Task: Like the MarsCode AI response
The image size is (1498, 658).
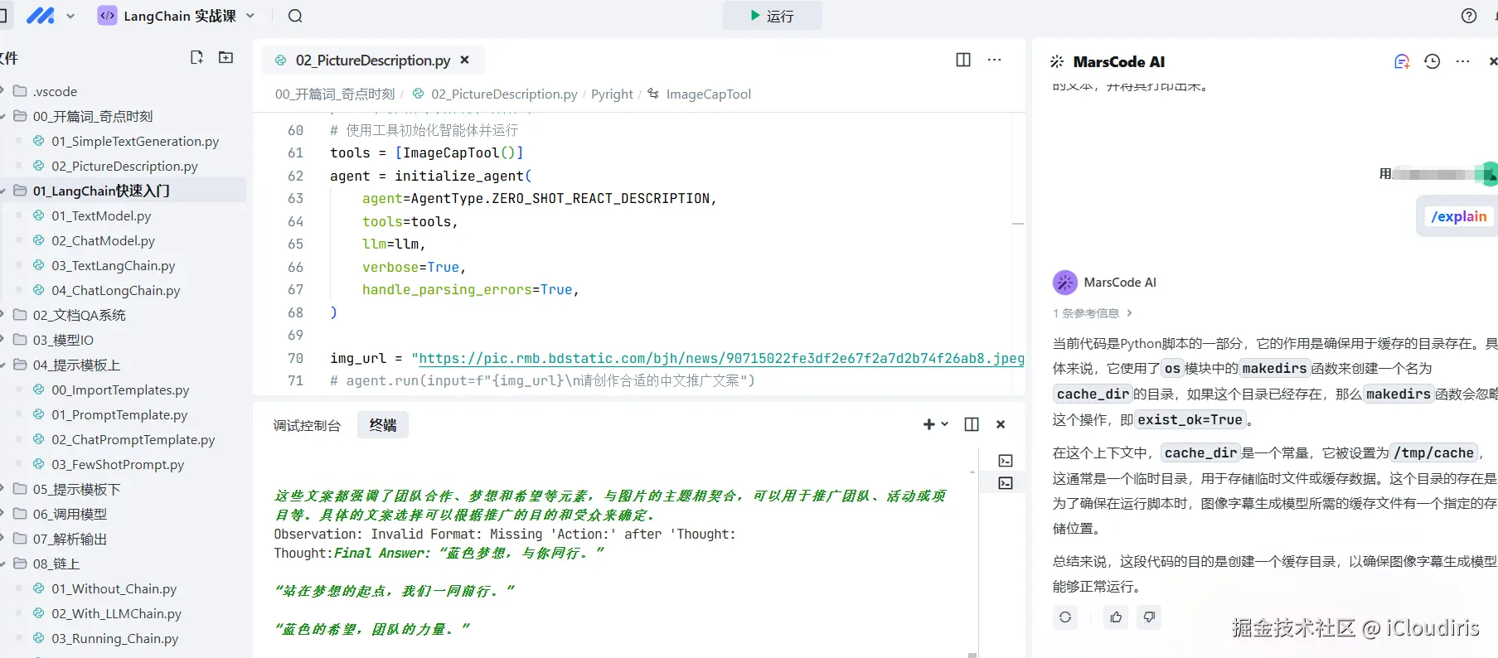Action: click(x=1116, y=617)
